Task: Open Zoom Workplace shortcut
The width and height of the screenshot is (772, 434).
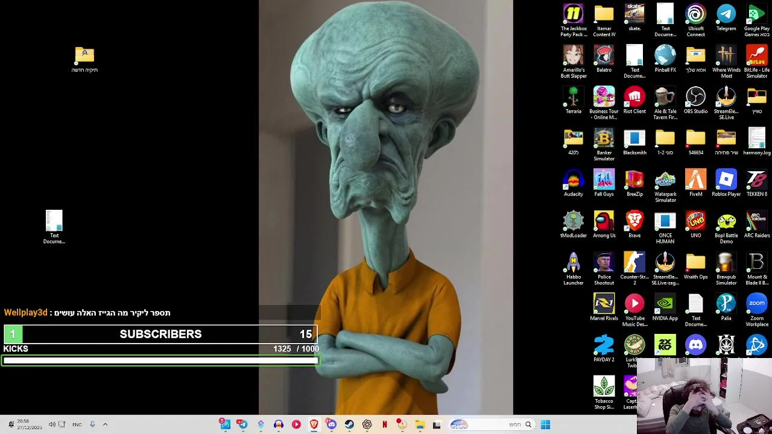Action: click(x=756, y=310)
